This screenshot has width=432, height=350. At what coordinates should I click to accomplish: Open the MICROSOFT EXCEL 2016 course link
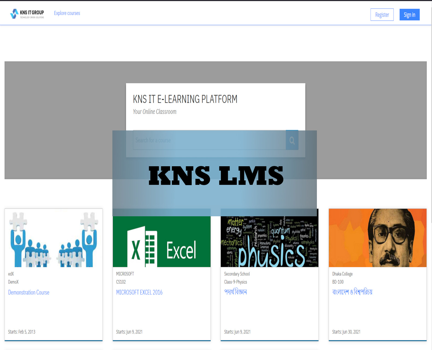tap(139, 292)
